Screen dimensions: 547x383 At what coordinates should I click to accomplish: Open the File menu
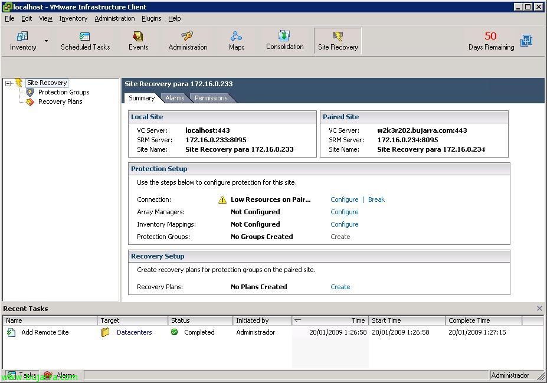[x=9, y=18]
